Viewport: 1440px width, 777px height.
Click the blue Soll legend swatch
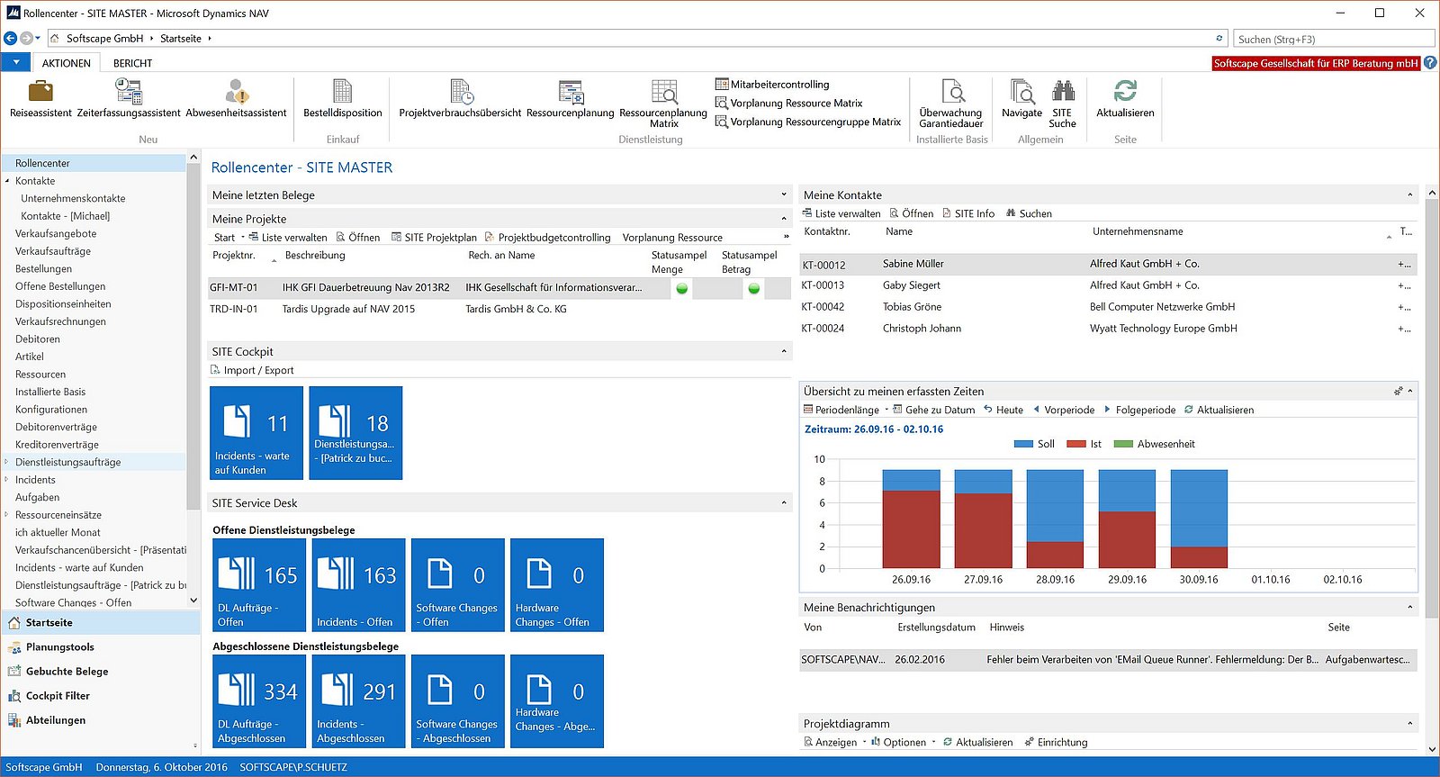tap(1023, 444)
